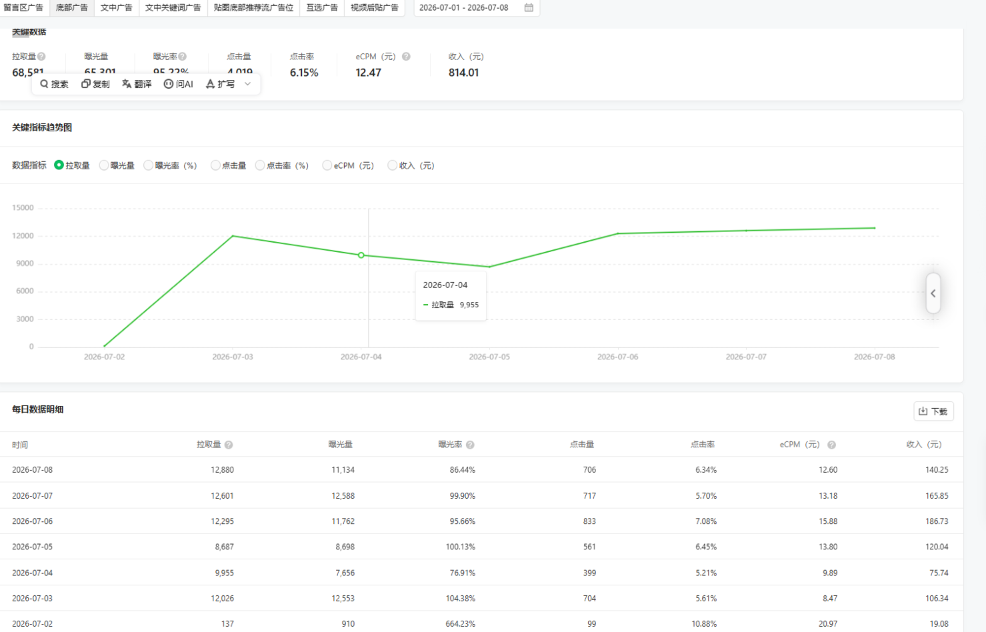The width and height of the screenshot is (986, 632).
Task: Click the 复制 copy icon in popup toolbar
Action: [85, 84]
